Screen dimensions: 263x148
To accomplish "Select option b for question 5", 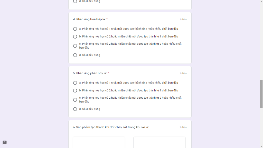I will coord(75,91).
